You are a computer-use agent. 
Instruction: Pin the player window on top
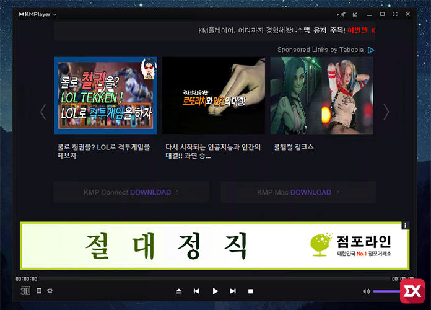tap(341, 14)
